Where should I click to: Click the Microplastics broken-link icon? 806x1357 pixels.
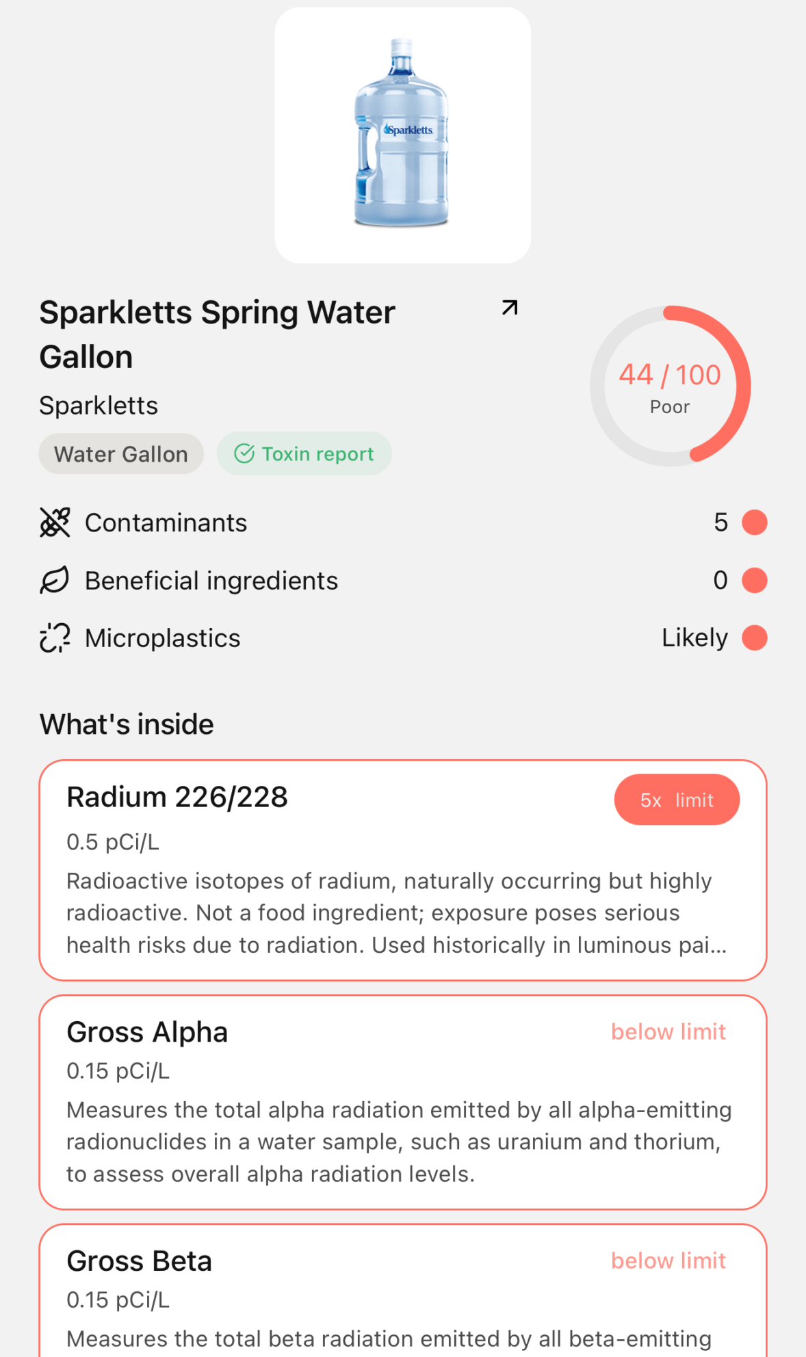click(x=55, y=638)
